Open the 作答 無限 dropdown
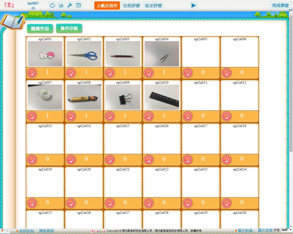Screen dimensions: 293x234 coord(286,230)
